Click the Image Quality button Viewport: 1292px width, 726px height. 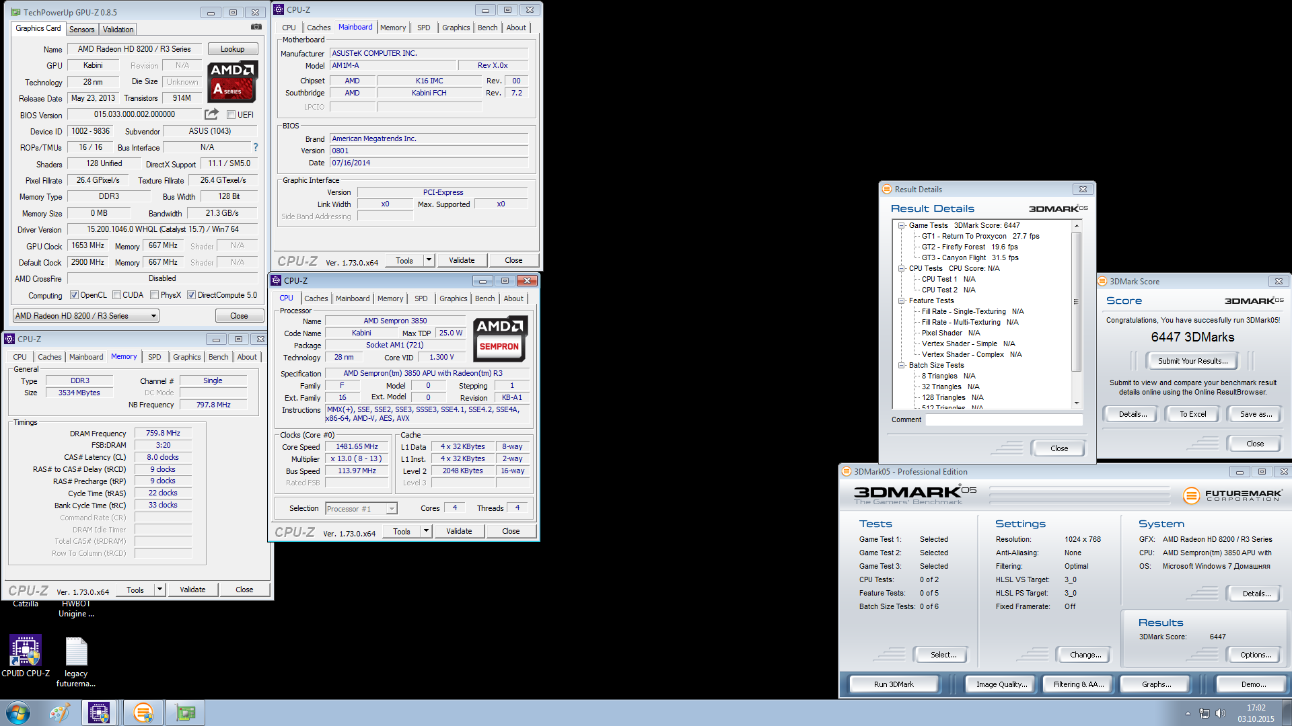1001,684
